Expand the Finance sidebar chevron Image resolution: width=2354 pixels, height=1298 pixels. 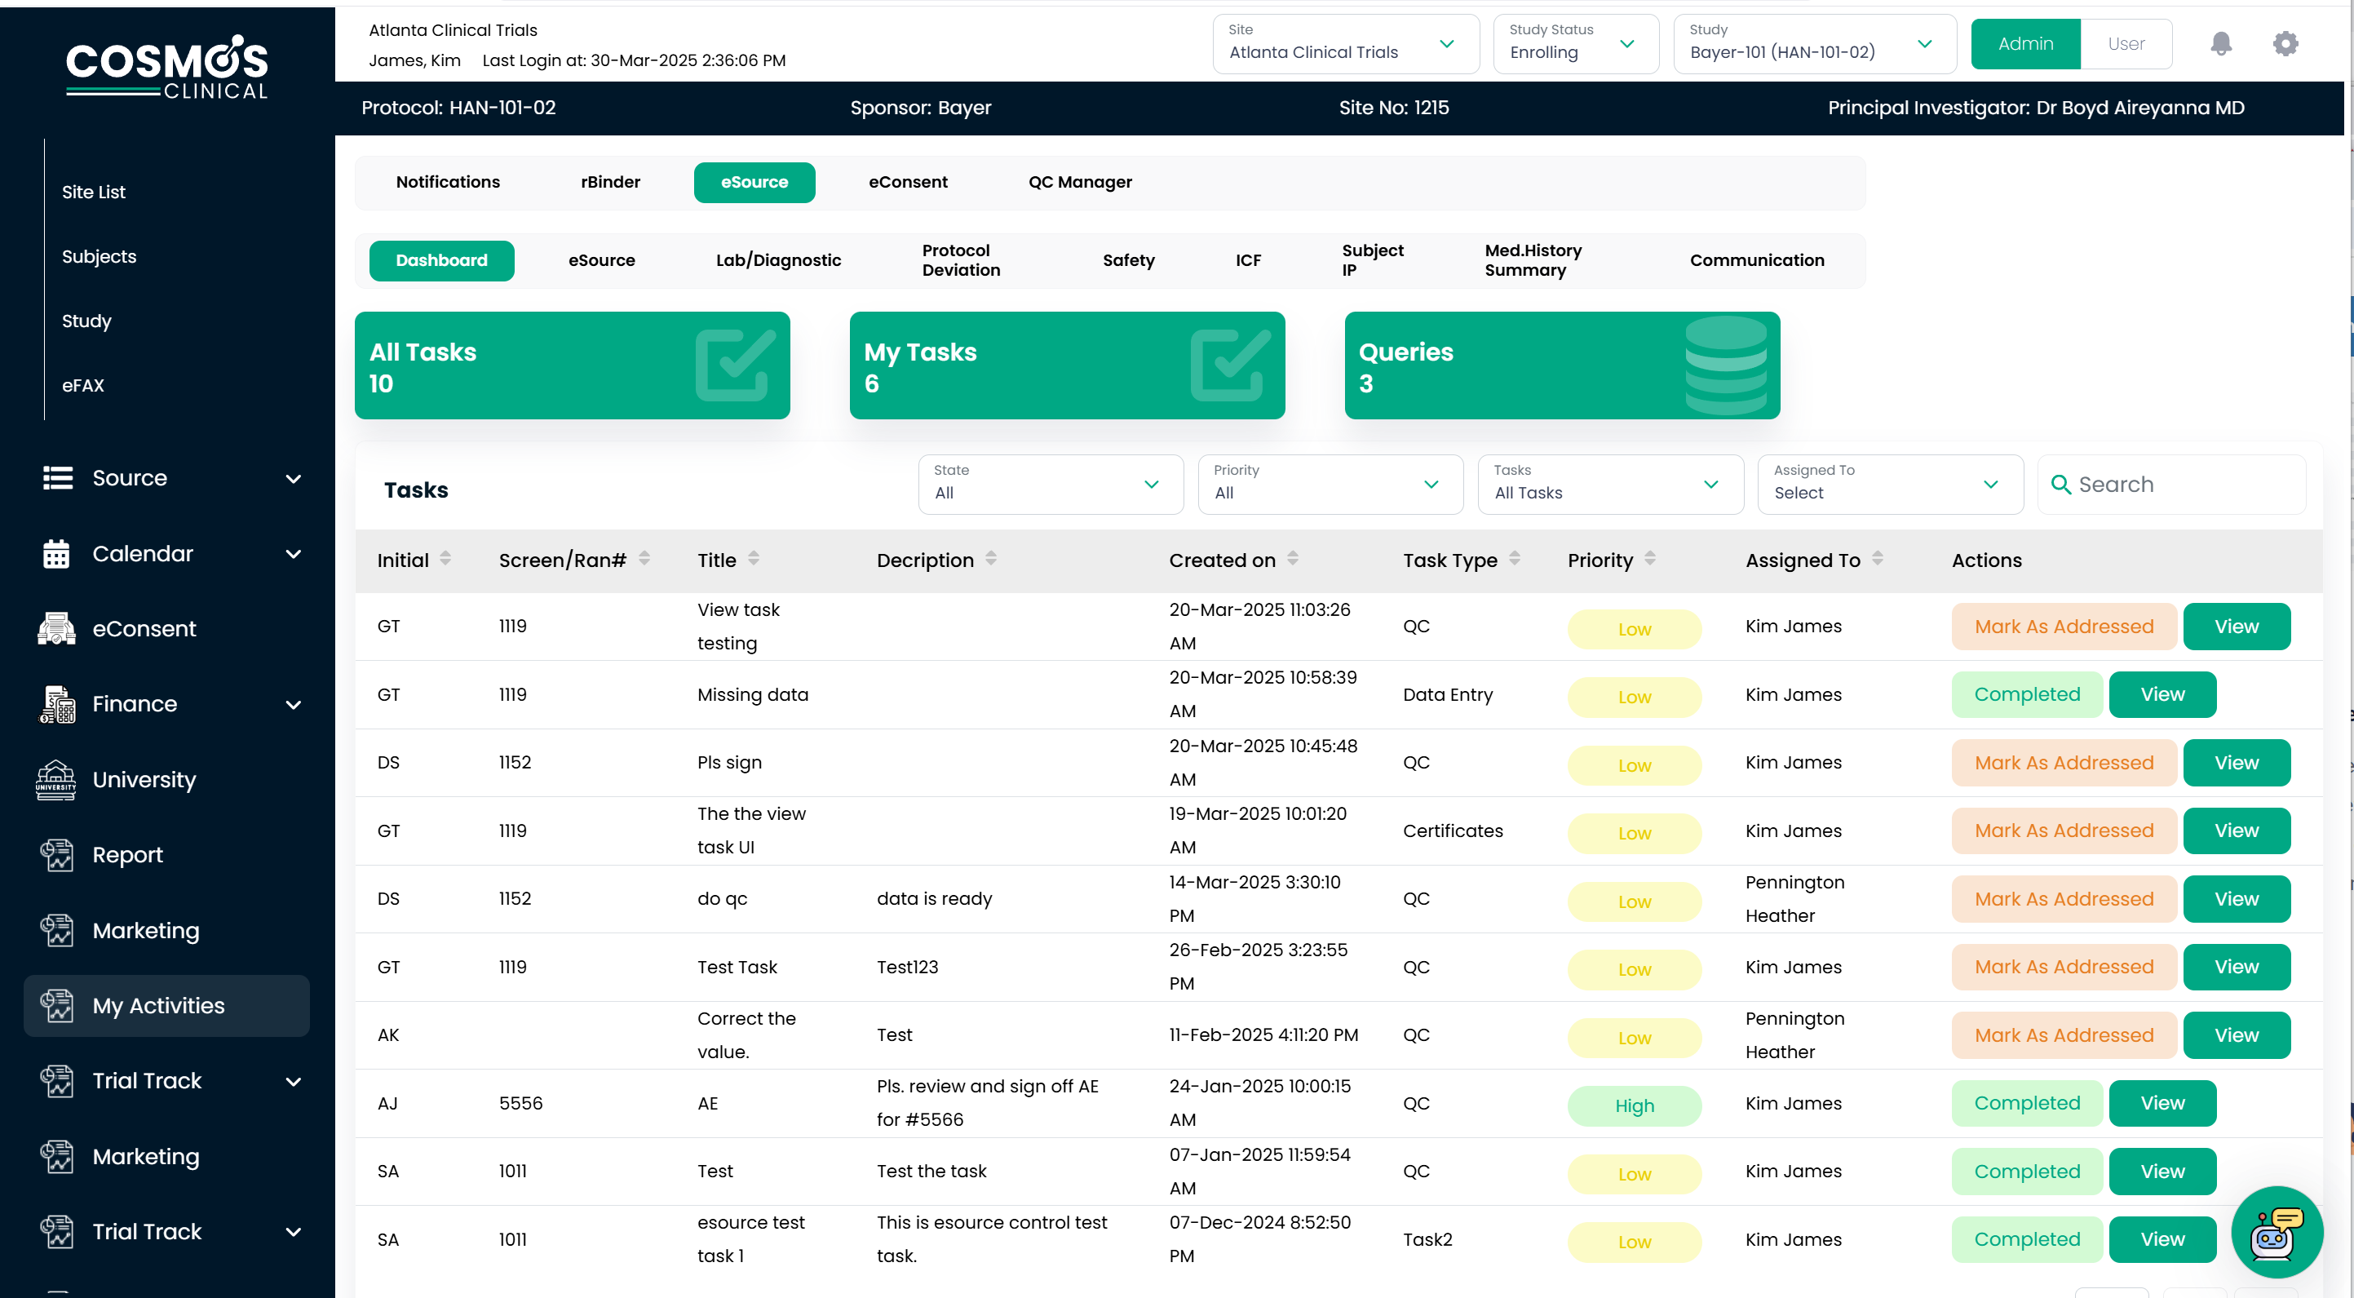click(294, 705)
